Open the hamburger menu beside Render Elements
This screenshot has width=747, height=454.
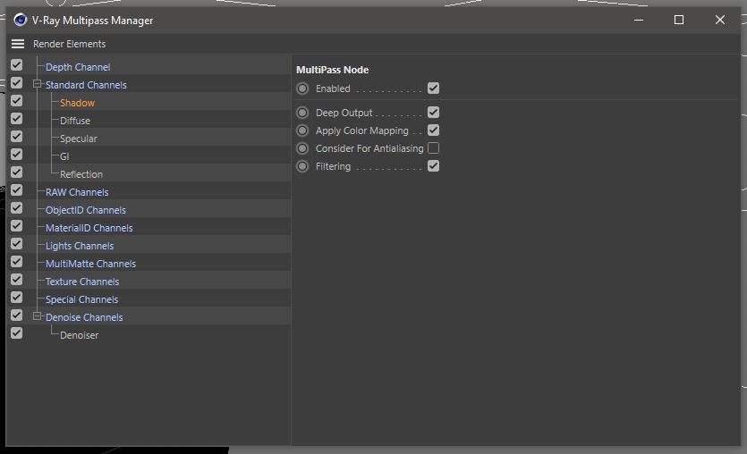pos(18,44)
